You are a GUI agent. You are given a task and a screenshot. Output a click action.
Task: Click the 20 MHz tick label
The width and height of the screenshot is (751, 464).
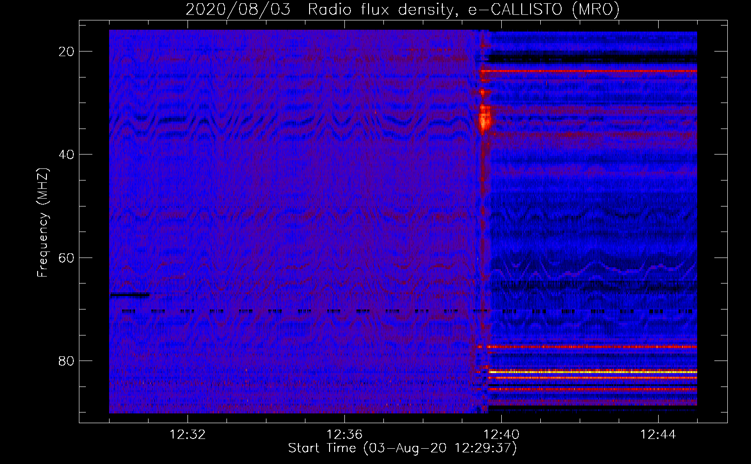click(x=67, y=52)
